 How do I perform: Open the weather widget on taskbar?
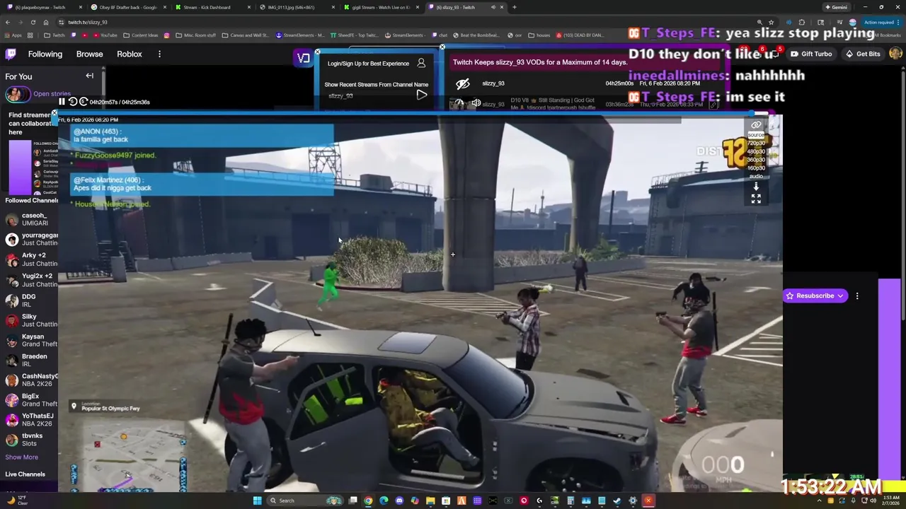coord(16,500)
